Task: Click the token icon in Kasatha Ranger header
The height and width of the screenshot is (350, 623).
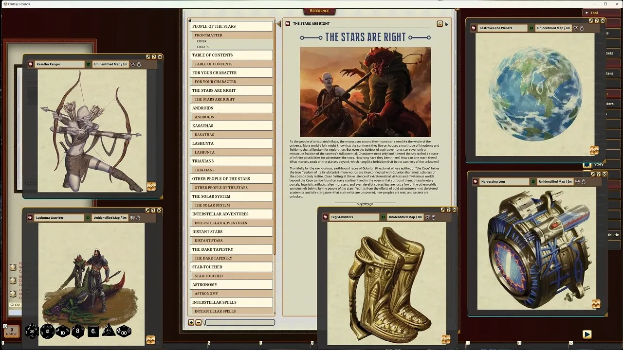Action: point(133,64)
